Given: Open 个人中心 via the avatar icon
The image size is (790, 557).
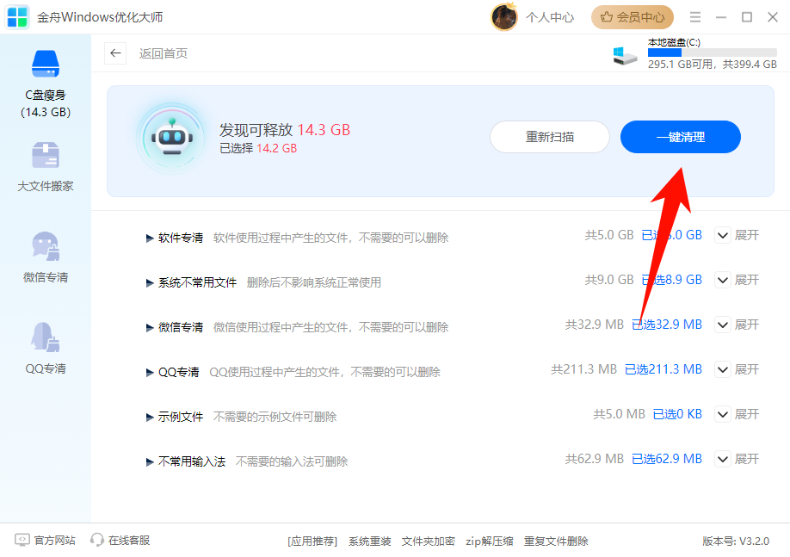Looking at the screenshot, I should [x=504, y=16].
